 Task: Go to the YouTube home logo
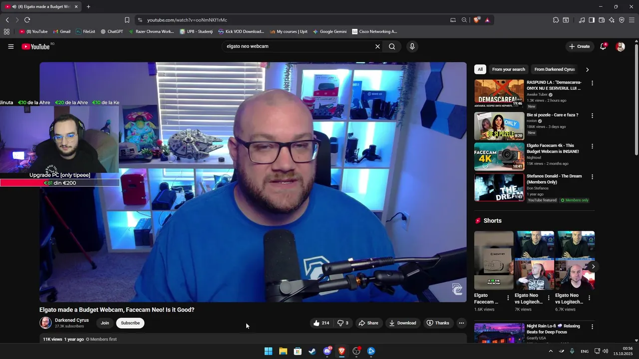tap(35, 46)
